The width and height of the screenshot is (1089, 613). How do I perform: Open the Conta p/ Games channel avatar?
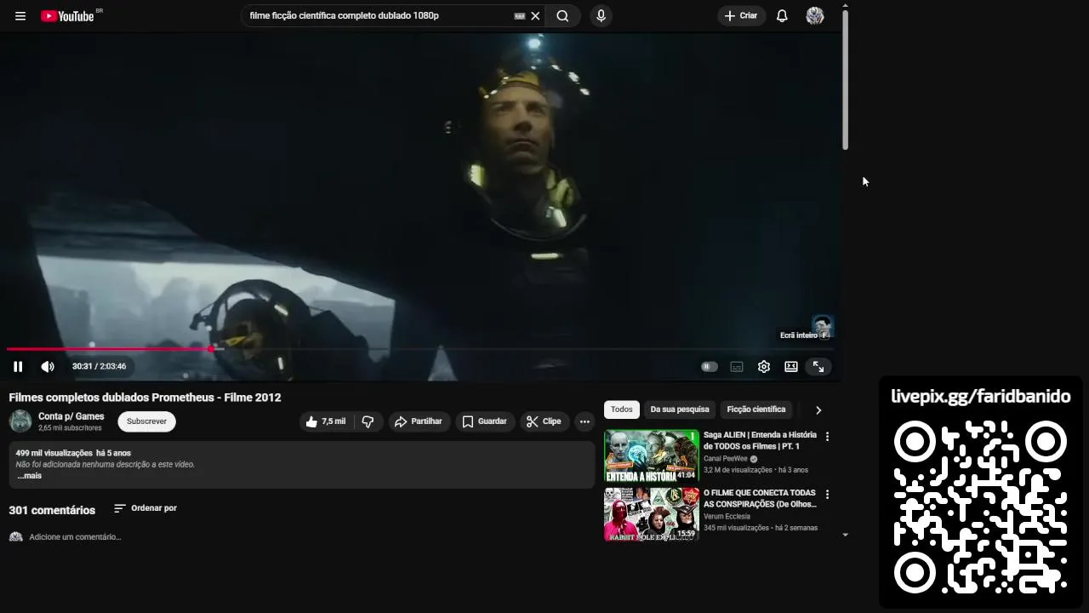[x=20, y=421]
